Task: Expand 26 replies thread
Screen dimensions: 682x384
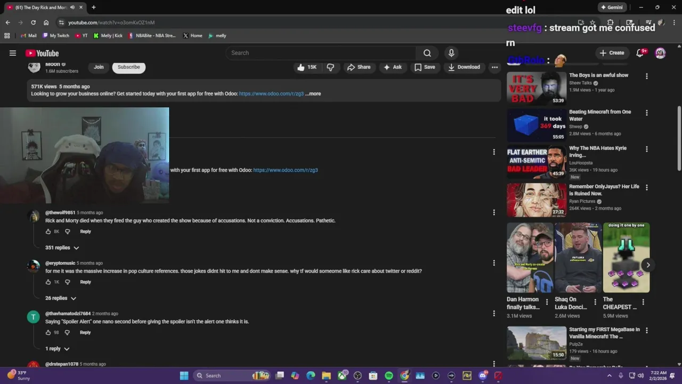Action: coord(61,298)
